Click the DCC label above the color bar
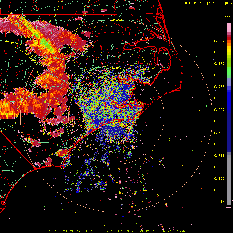Viewport: 233px width, 233px height. pos(227,16)
